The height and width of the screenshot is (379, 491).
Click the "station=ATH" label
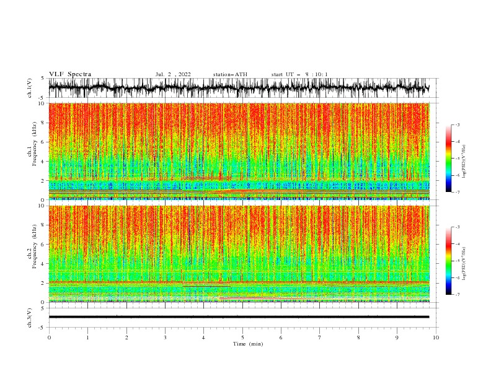pos(230,74)
